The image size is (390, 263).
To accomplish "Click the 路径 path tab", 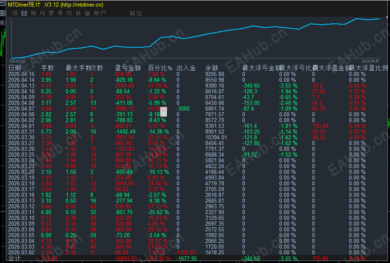I will (x=136, y=13).
